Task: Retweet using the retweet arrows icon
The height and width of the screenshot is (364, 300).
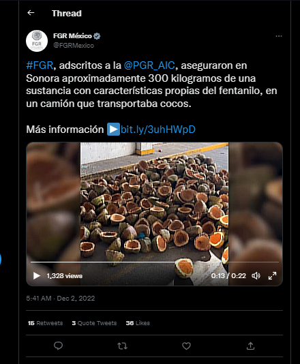Action: tap(122, 346)
